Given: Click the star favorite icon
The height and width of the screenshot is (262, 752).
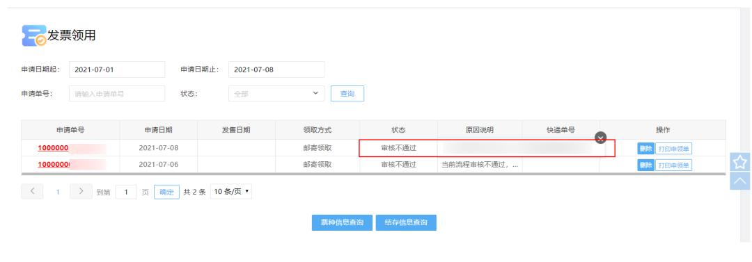Looking at the screenshot, I should tap(740, 162).
